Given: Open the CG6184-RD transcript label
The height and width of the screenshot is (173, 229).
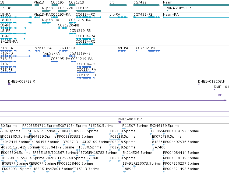Looking at the screenshot, I should (x=85, y=15).
